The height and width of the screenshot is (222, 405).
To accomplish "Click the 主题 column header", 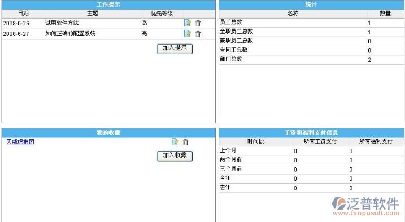I will tap(93, 14).
